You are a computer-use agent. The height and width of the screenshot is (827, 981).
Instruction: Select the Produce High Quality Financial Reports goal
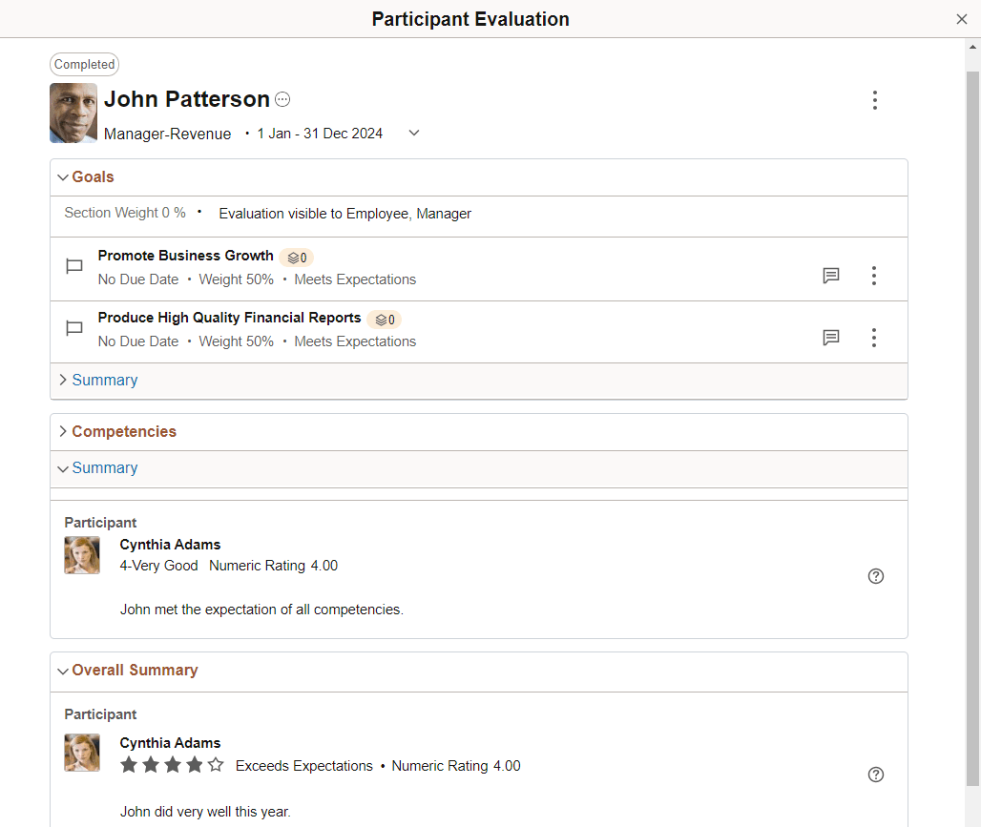[229, 318]
